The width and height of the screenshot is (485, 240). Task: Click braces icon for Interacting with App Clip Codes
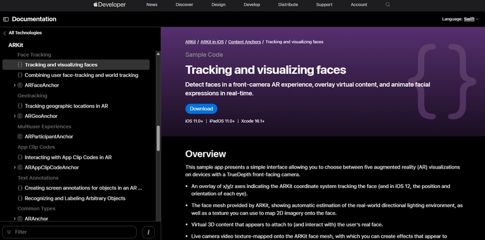point(20,157)
